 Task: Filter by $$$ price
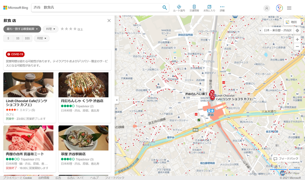[x=27, y=39]
